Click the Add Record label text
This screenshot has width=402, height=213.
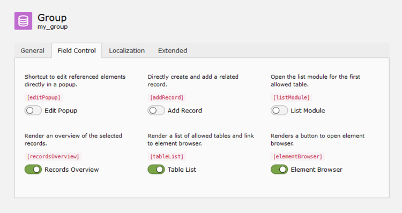pyautogui.click(x=185, y=111)
